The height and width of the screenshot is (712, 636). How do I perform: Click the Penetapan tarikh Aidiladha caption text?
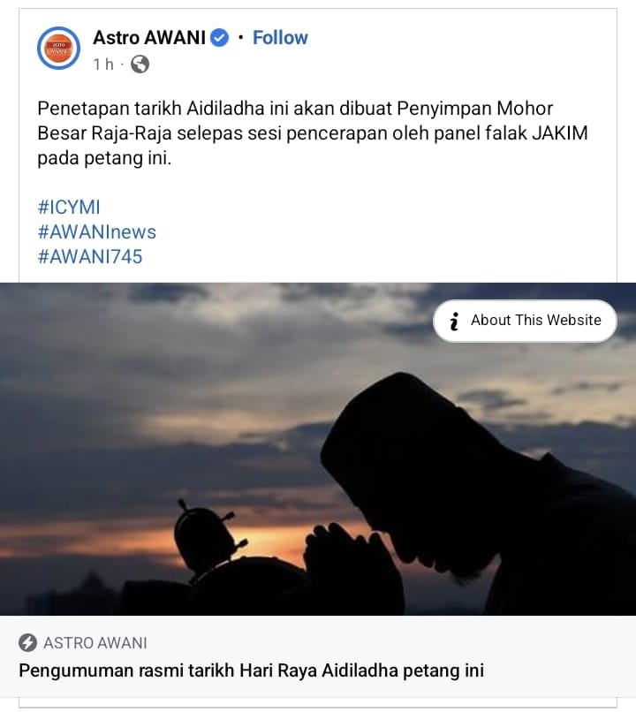(x=313, y=133)
